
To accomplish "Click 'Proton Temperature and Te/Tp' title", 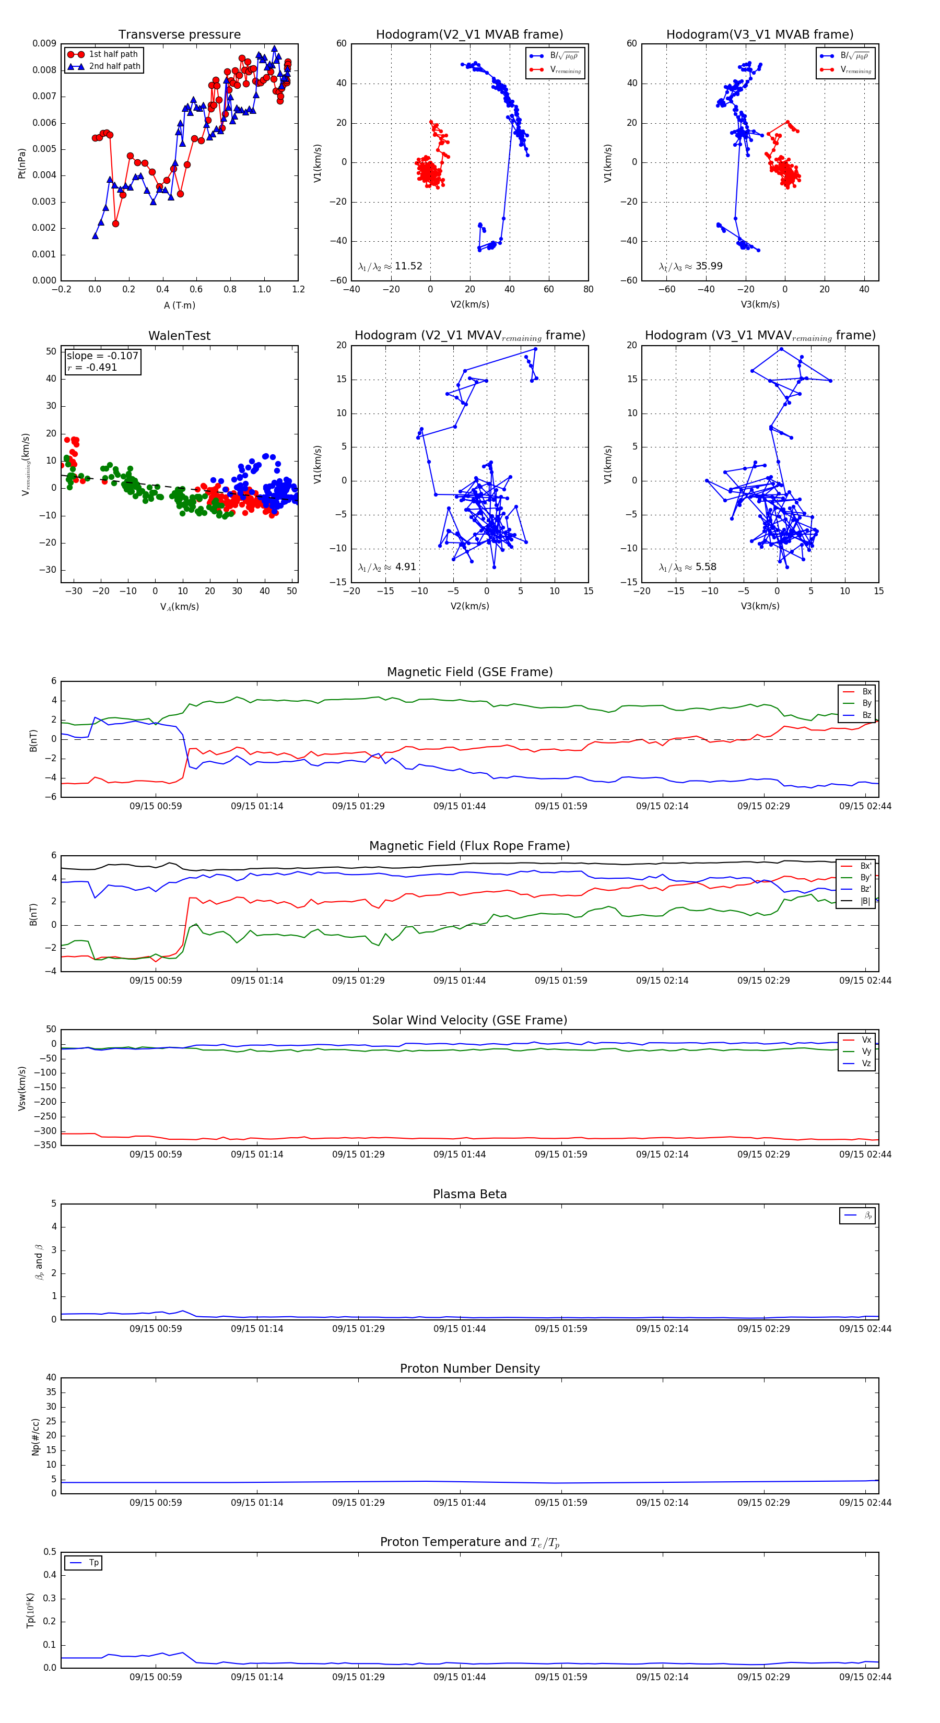I will pyautogui.click(x=469, y=1542).
